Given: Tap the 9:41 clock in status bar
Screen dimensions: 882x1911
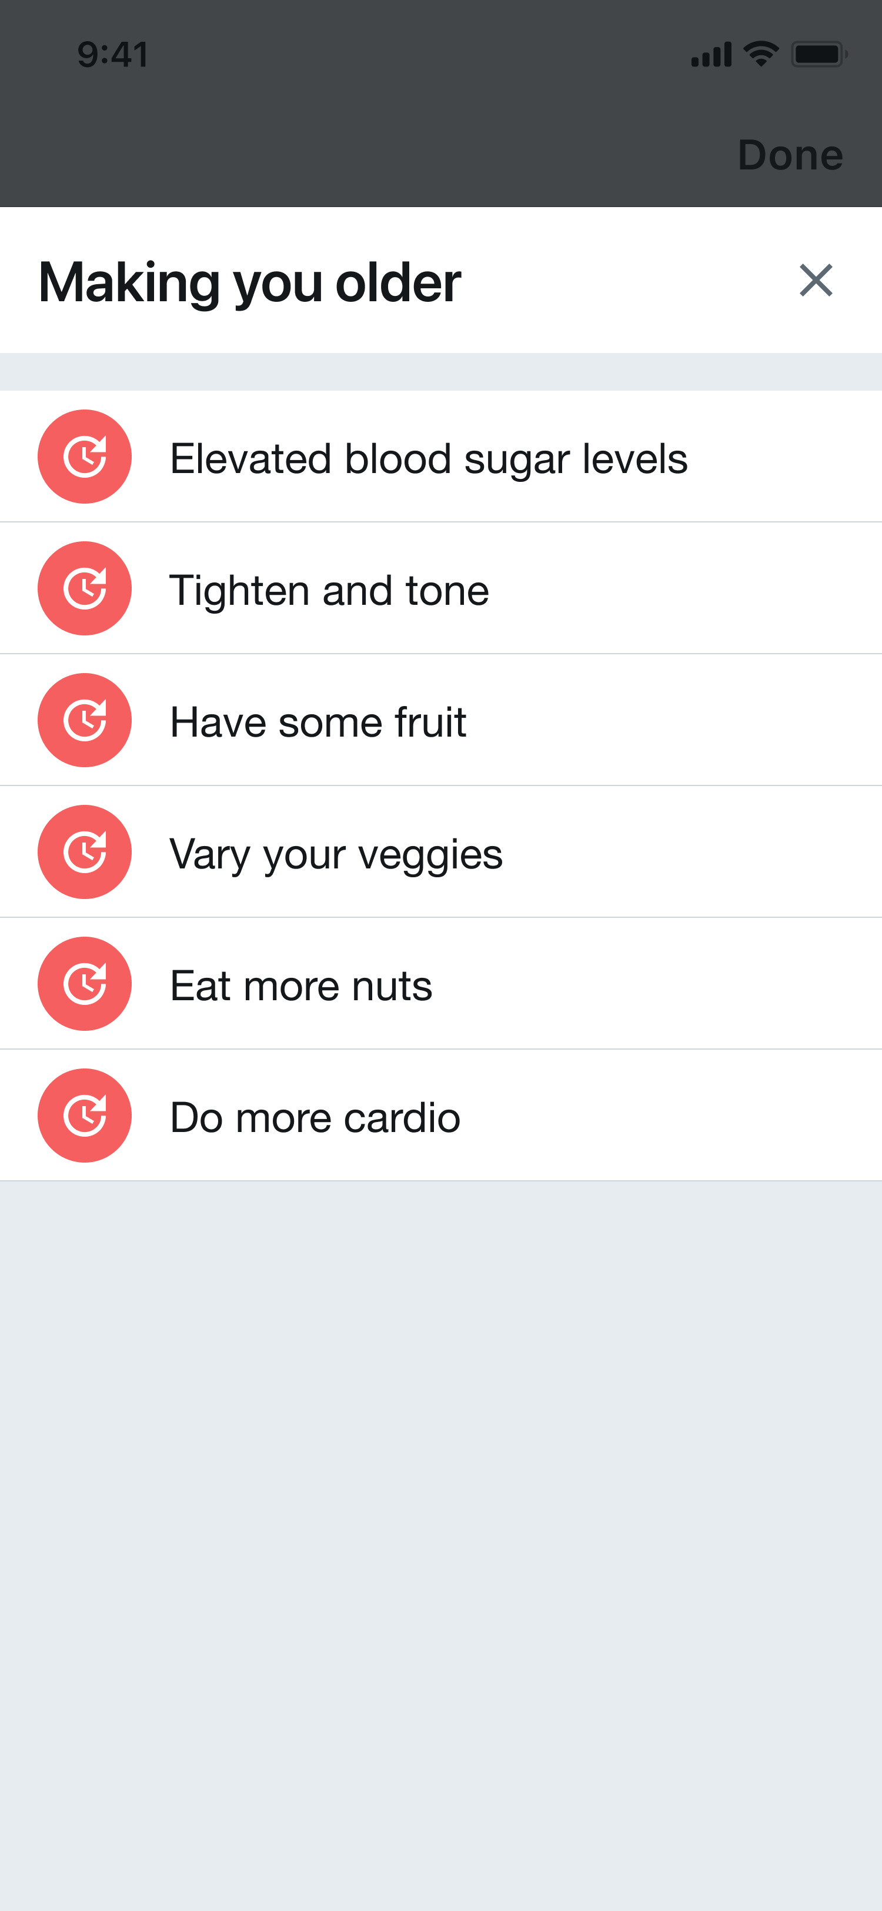Looking at the screenshot, I should [x=113, y=55].
